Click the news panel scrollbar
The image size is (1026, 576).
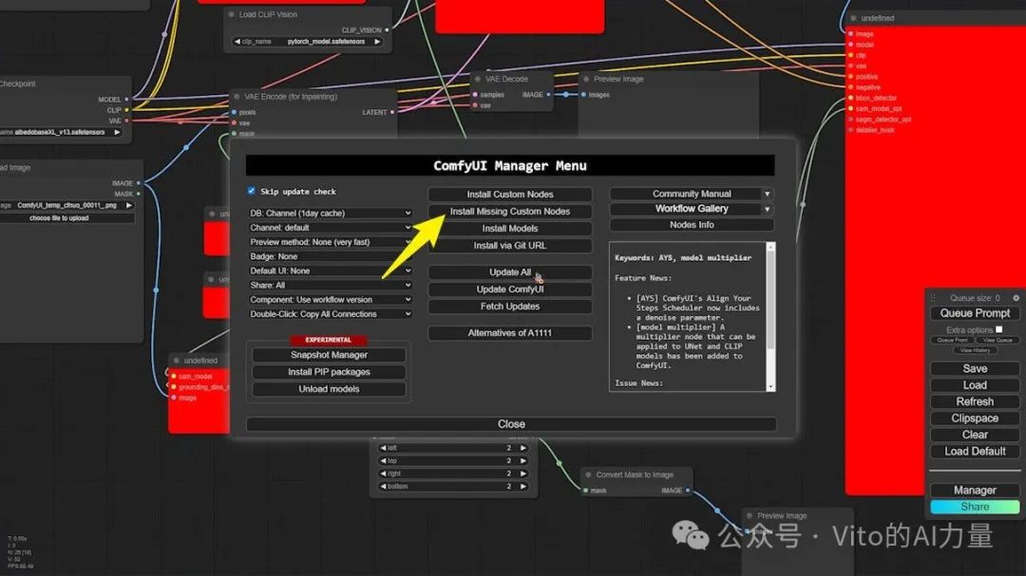tap(770, 301)
